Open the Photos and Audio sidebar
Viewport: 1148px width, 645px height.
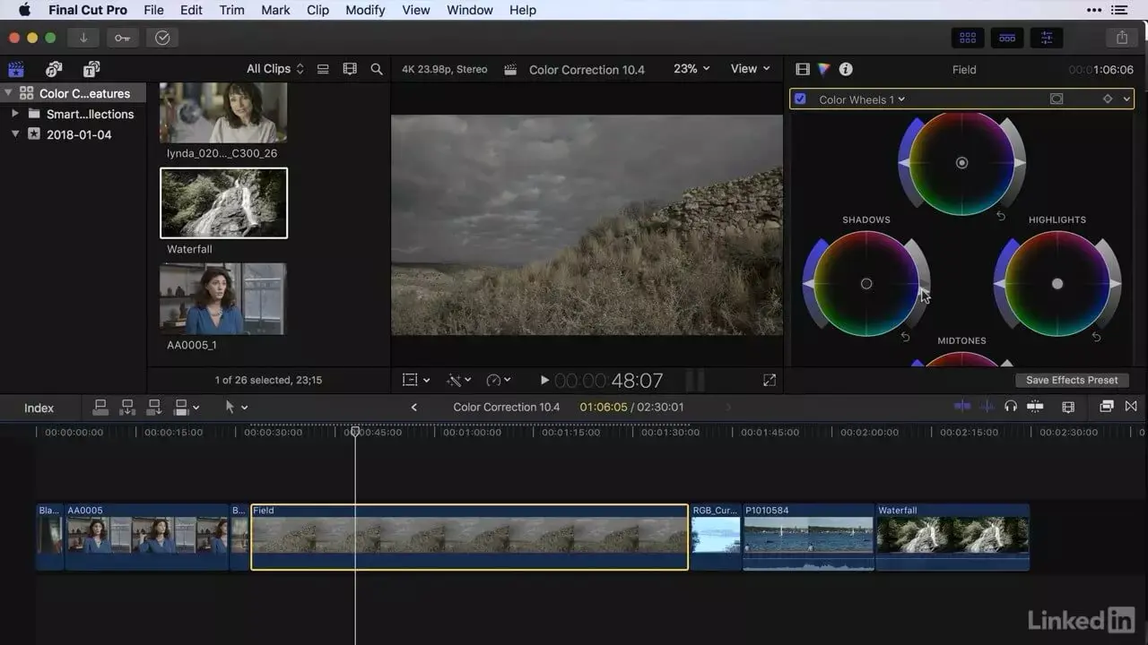[54, 69]
